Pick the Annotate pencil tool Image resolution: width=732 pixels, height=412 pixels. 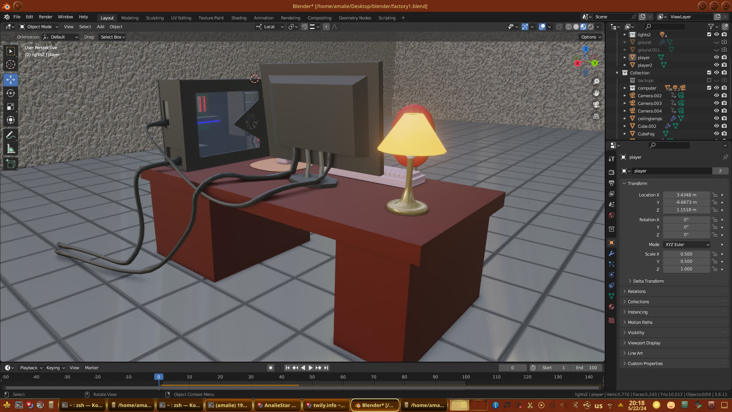(x=11, y=135)
